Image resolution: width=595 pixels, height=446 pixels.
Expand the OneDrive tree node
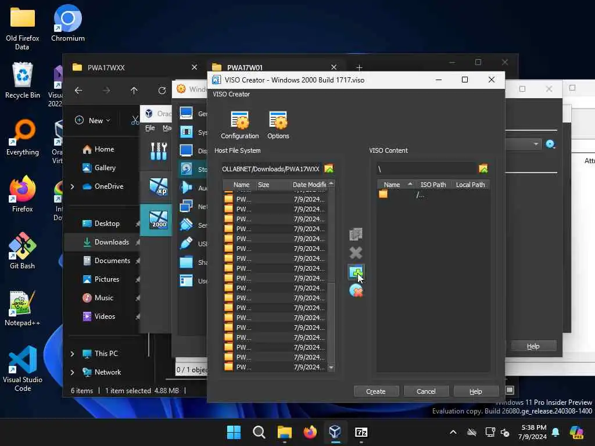pyautogui.click(x=72, y=186)
